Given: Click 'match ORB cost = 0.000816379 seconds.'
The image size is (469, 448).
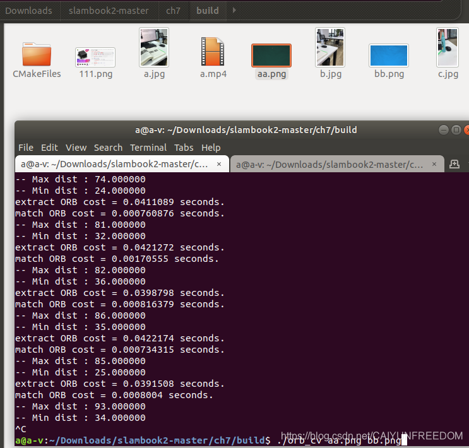Looking at the screenshot, I should (120, 304).
